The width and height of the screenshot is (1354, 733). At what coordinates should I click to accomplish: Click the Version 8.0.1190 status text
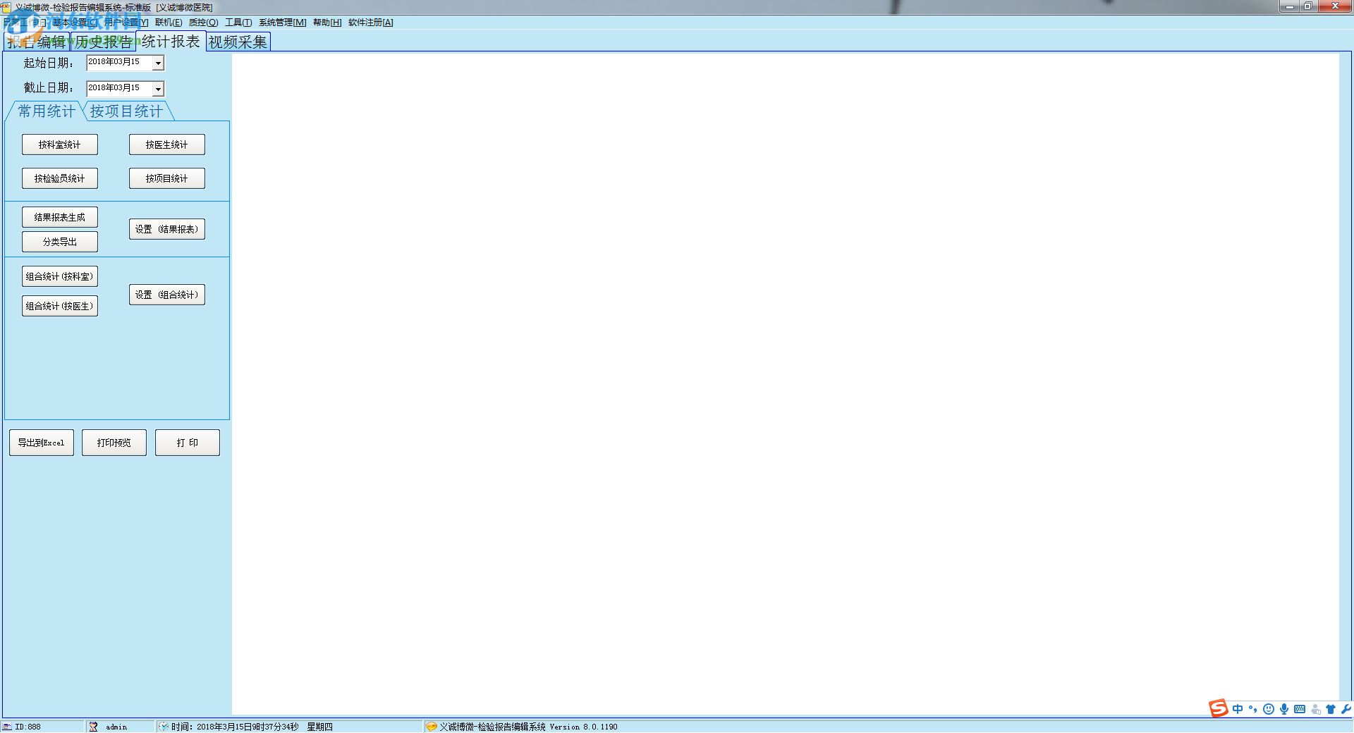pyautogui.click(x=583, y=727)
